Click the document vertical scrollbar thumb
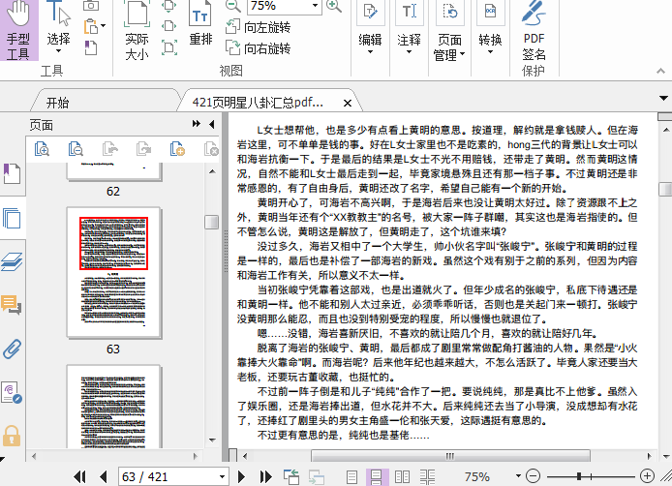 click(665, 189)
